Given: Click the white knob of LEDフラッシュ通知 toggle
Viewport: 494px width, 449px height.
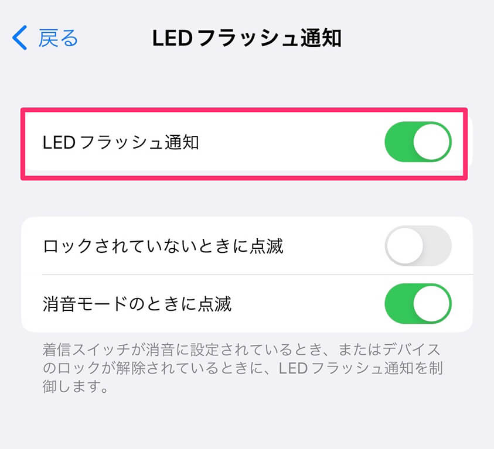Looking at the screenshot, I should coord(431,142).
